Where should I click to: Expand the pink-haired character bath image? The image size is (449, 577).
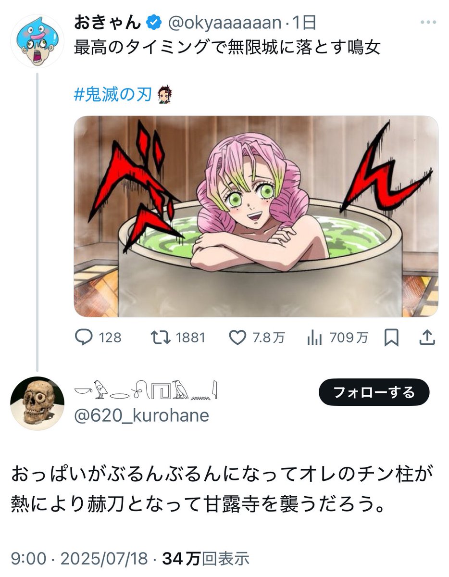point(256,216)
